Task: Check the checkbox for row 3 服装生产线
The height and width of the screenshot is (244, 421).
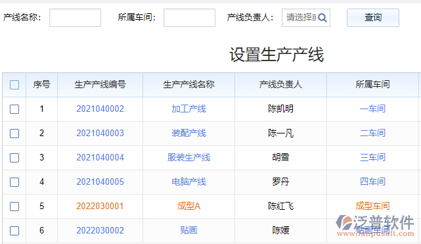Action: (14, 158)
